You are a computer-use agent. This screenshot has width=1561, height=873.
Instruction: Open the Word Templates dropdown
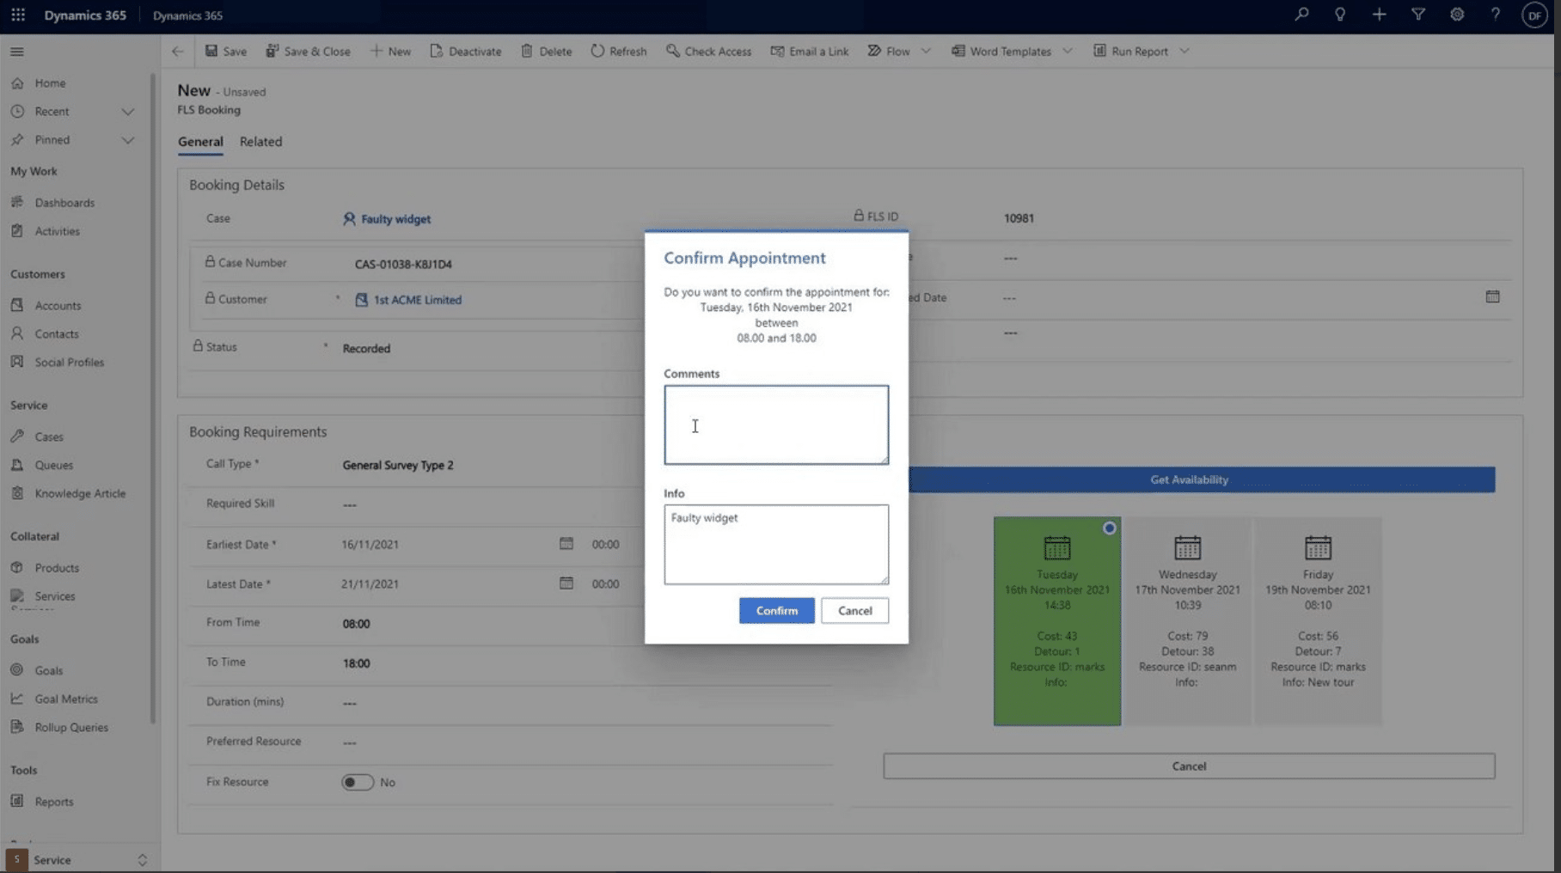pos(1068,51)
